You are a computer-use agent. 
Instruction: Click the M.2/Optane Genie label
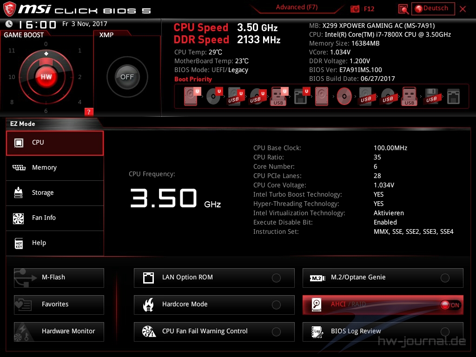pyautogui.click(x=358, y=277)
